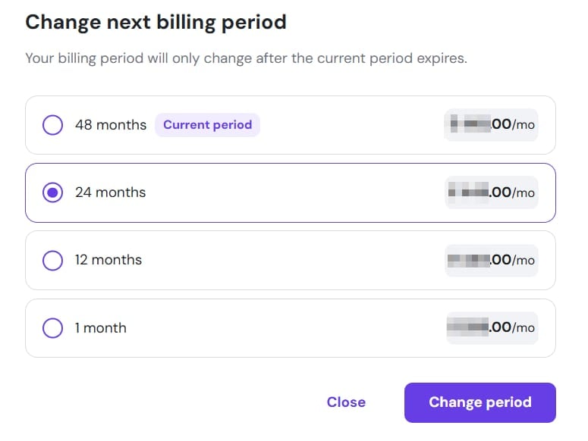The height and width of the screenshot is (441, 588).
Task: Select the 48 months radio button
Action: [x=52, y=125]
